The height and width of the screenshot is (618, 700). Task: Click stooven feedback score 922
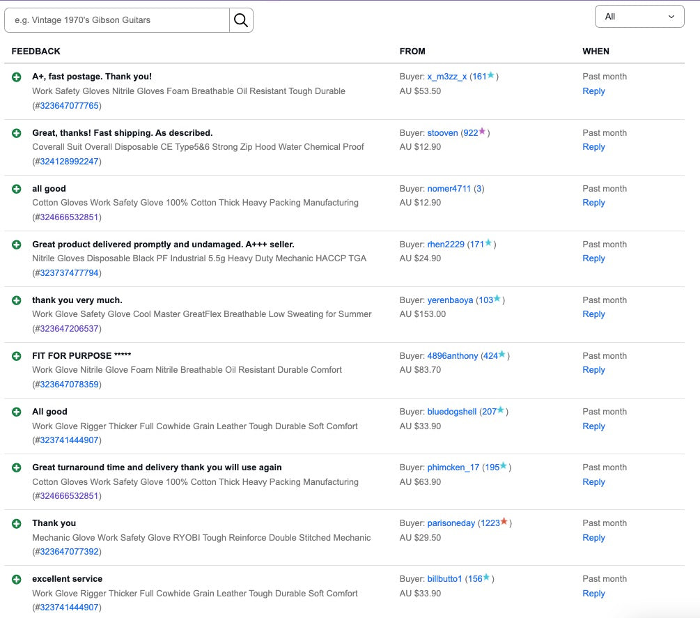click(471, 132)
